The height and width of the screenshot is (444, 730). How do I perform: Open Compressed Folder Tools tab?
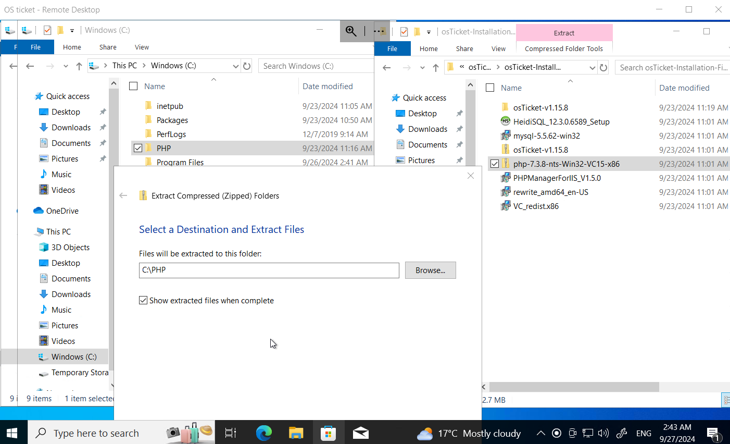point(564,48)
